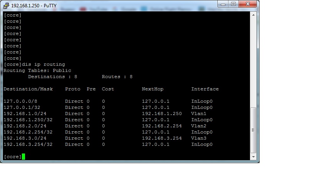Click the scrollbar up arrow

[x=253, y=15]
